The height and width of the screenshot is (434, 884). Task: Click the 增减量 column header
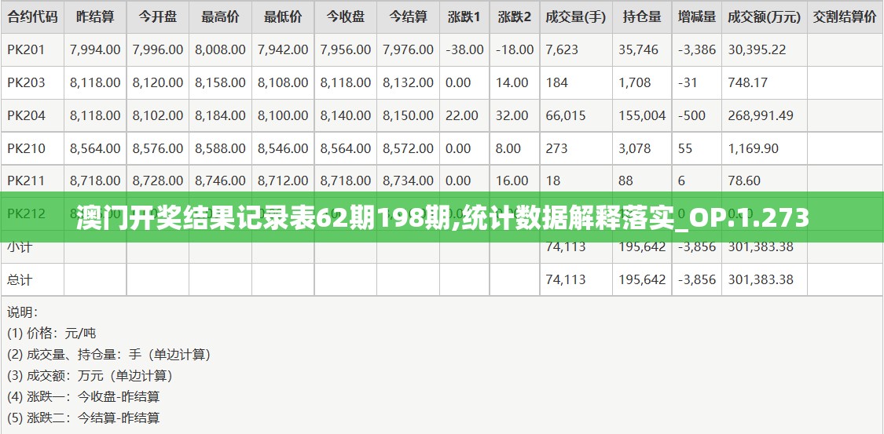pos(697,17)
